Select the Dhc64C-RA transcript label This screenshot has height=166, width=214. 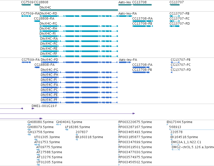(49, 39)
